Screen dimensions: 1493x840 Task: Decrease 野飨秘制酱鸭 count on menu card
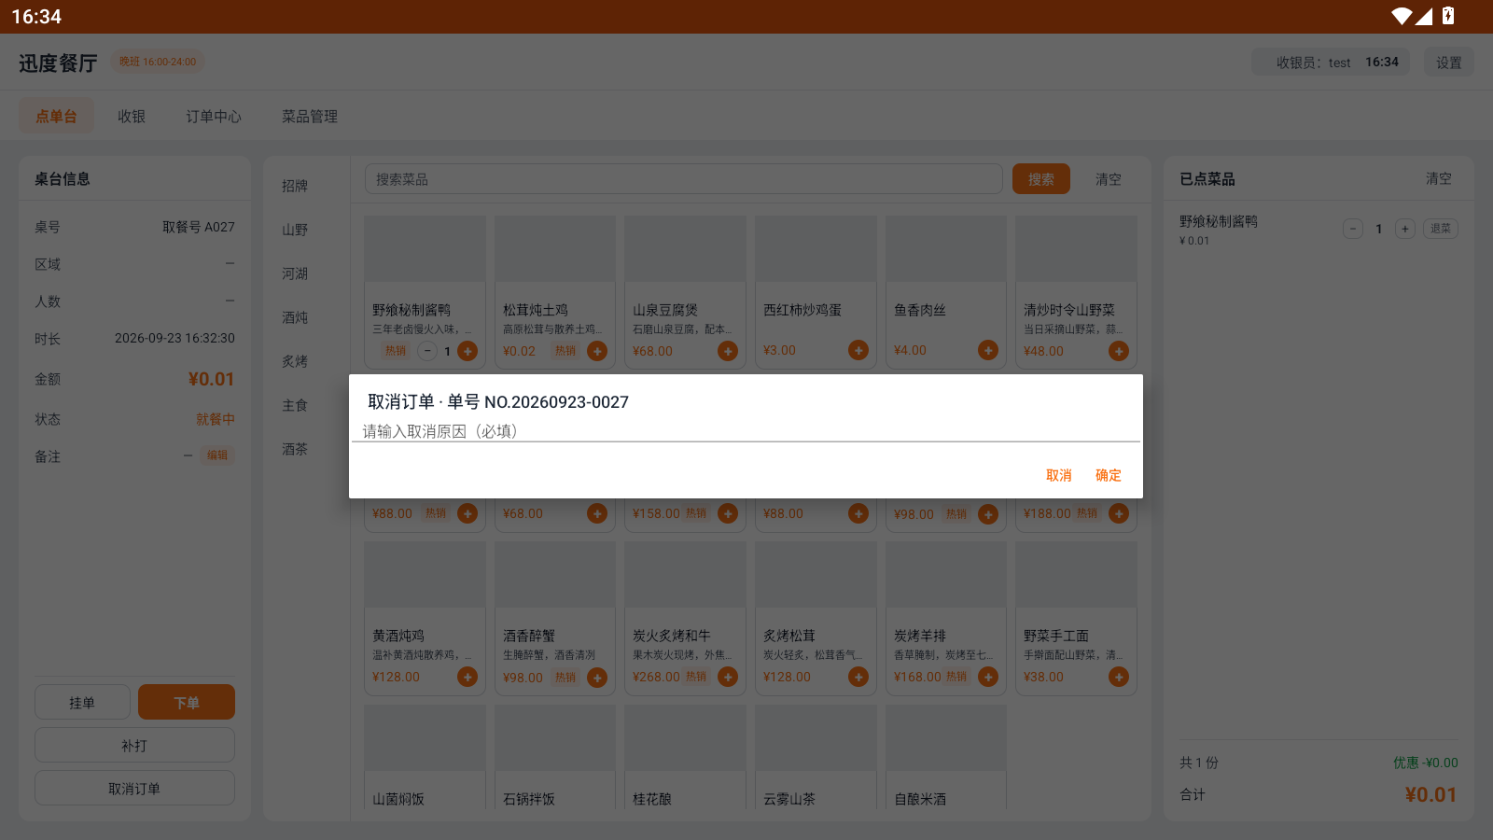[427, 351]
